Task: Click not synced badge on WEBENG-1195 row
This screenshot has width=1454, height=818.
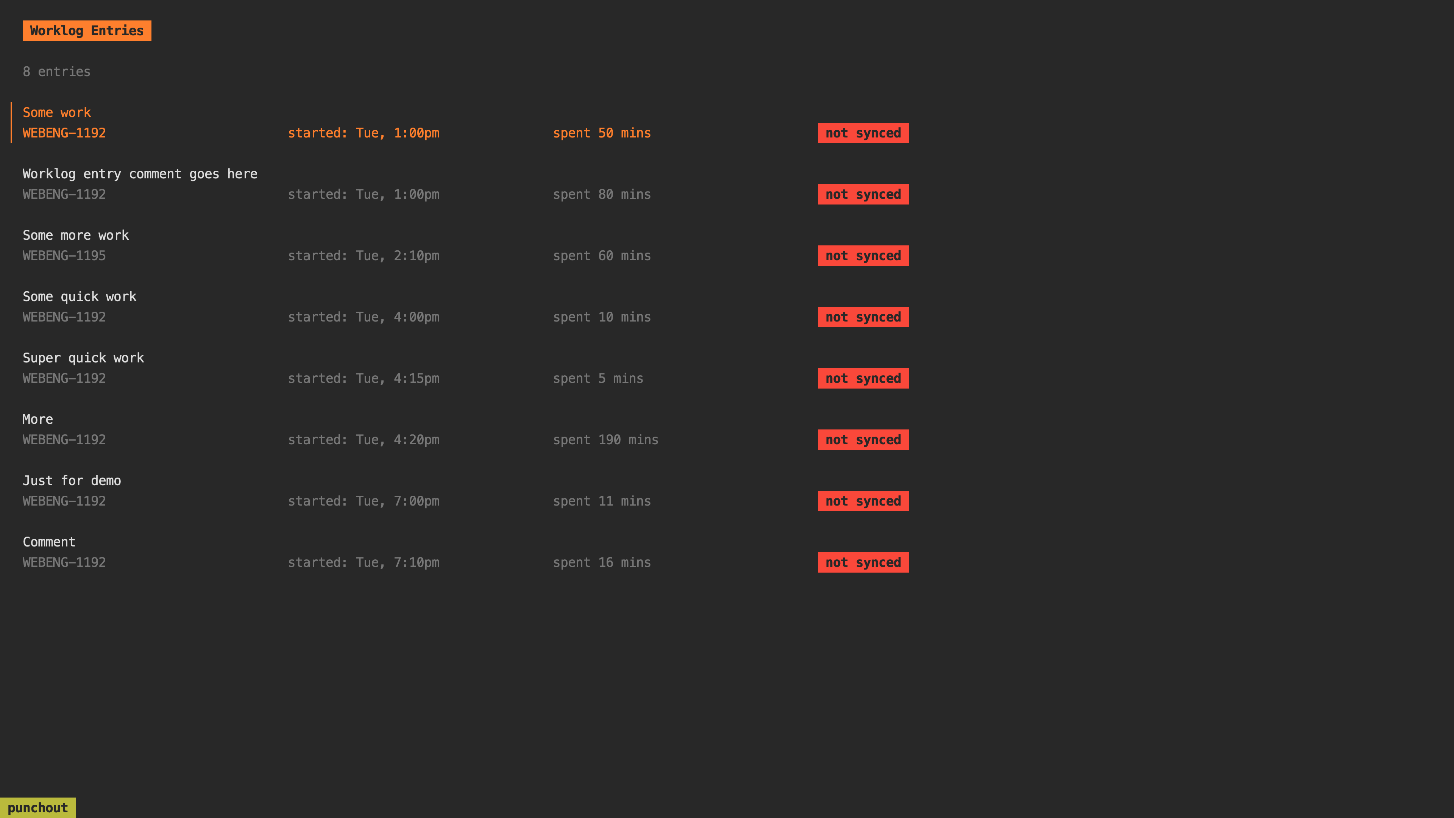Action: 863,256
